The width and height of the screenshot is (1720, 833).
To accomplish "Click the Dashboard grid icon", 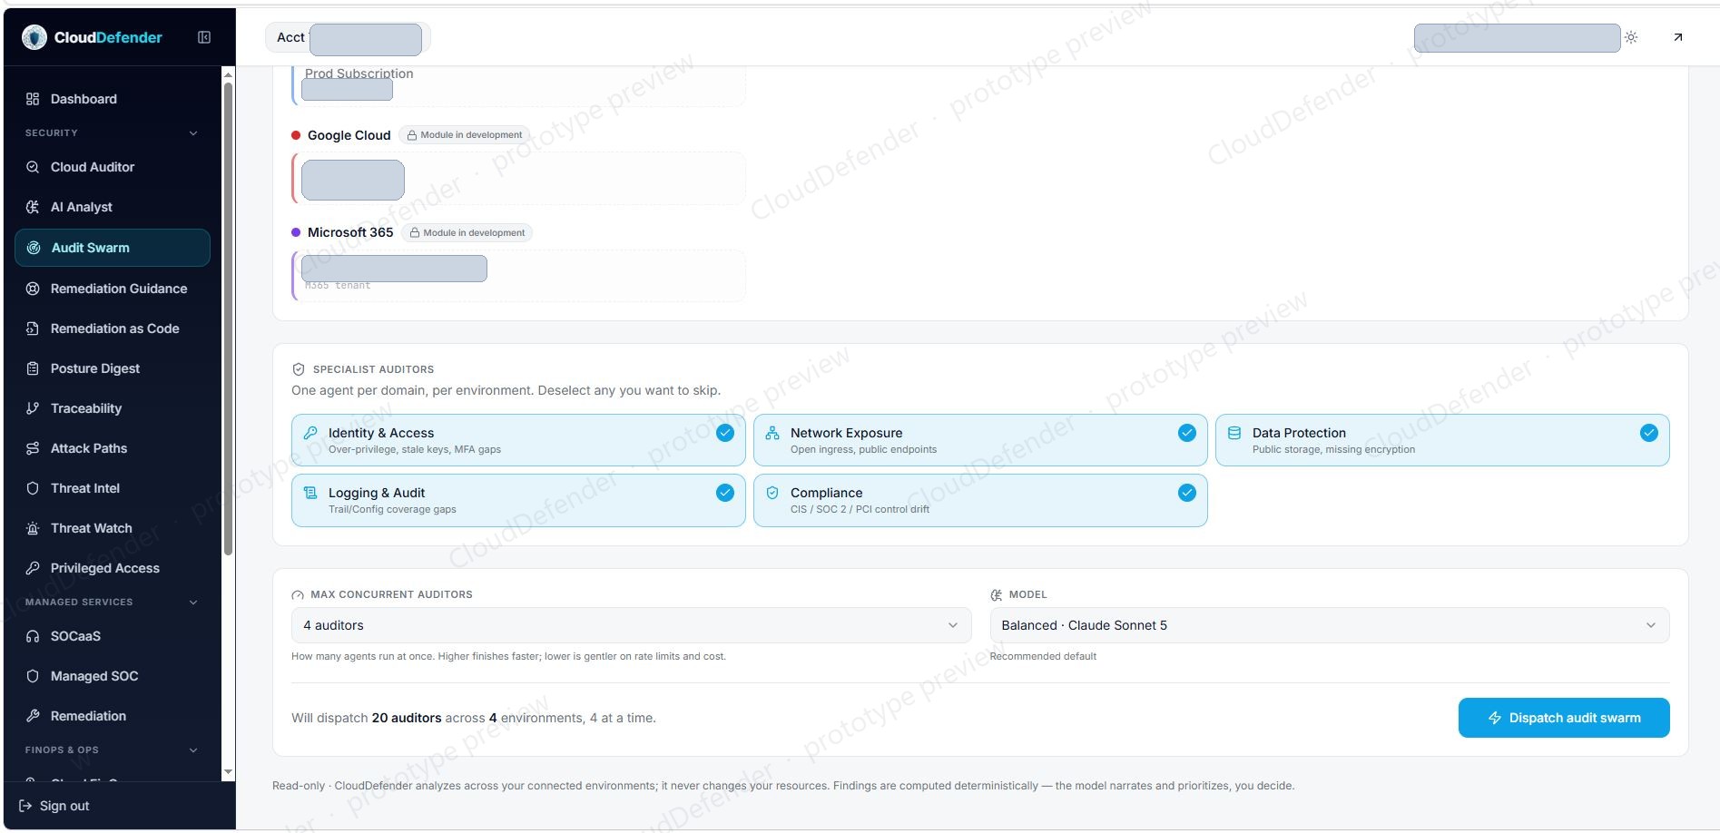I will click(x=33, y=99).
